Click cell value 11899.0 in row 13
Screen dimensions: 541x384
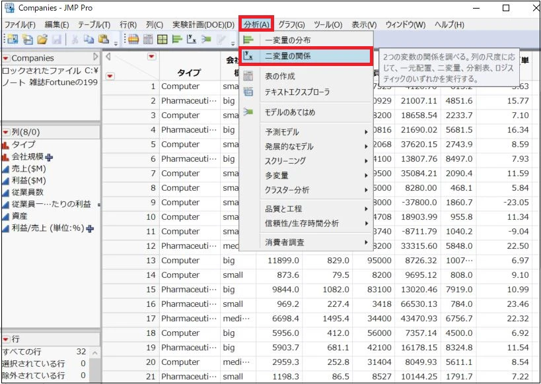(283, 261)
